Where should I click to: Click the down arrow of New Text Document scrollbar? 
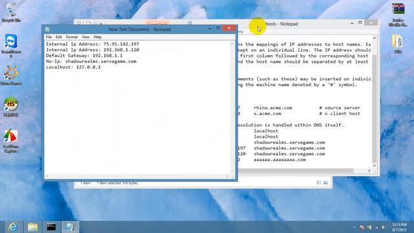click(233, 171)
